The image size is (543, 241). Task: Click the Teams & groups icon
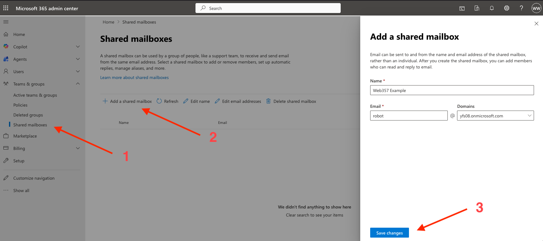point(6,84)
